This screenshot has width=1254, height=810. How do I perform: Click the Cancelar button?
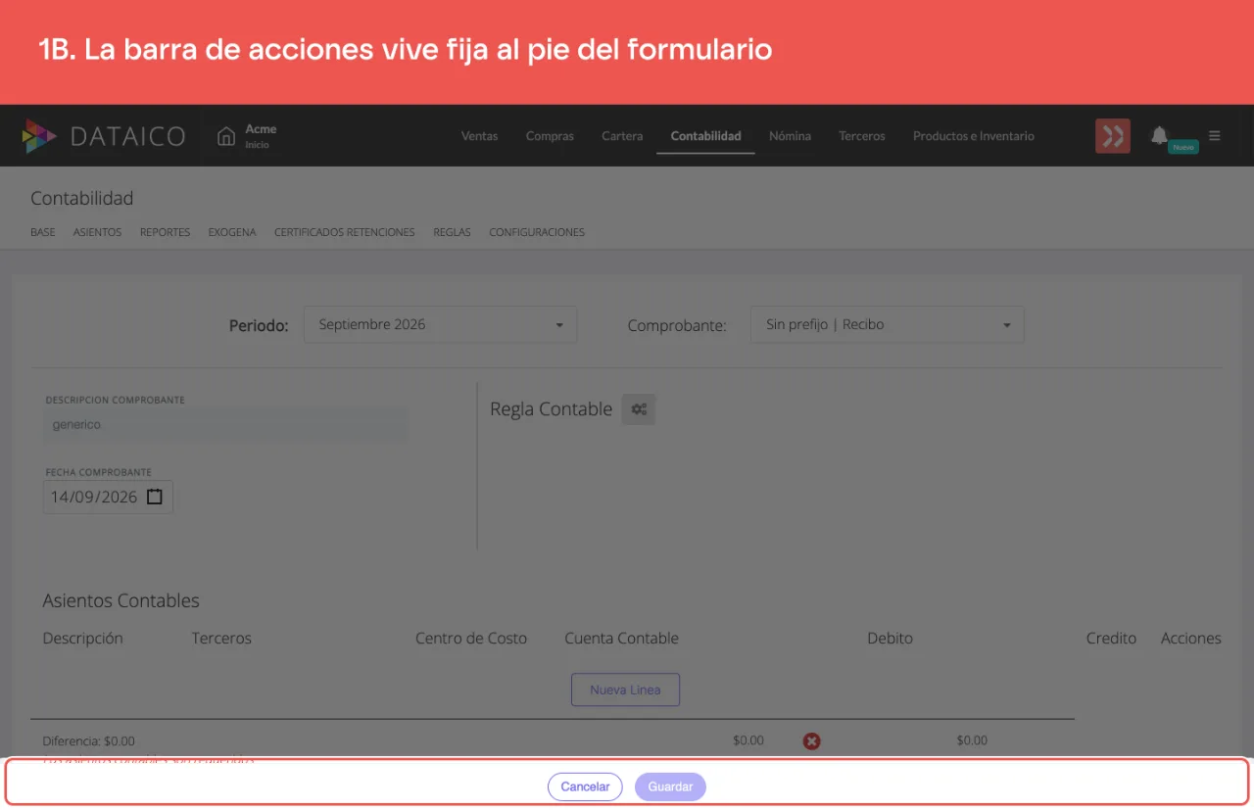(x=585, y=786)
